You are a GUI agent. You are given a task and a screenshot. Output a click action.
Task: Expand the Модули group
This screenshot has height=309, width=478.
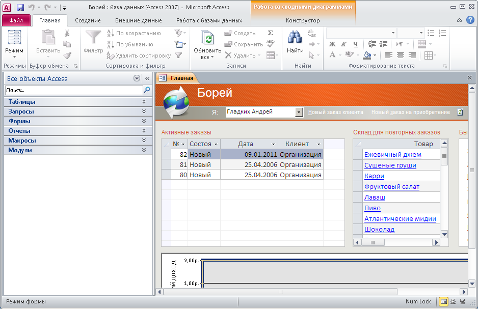(78, 150)
